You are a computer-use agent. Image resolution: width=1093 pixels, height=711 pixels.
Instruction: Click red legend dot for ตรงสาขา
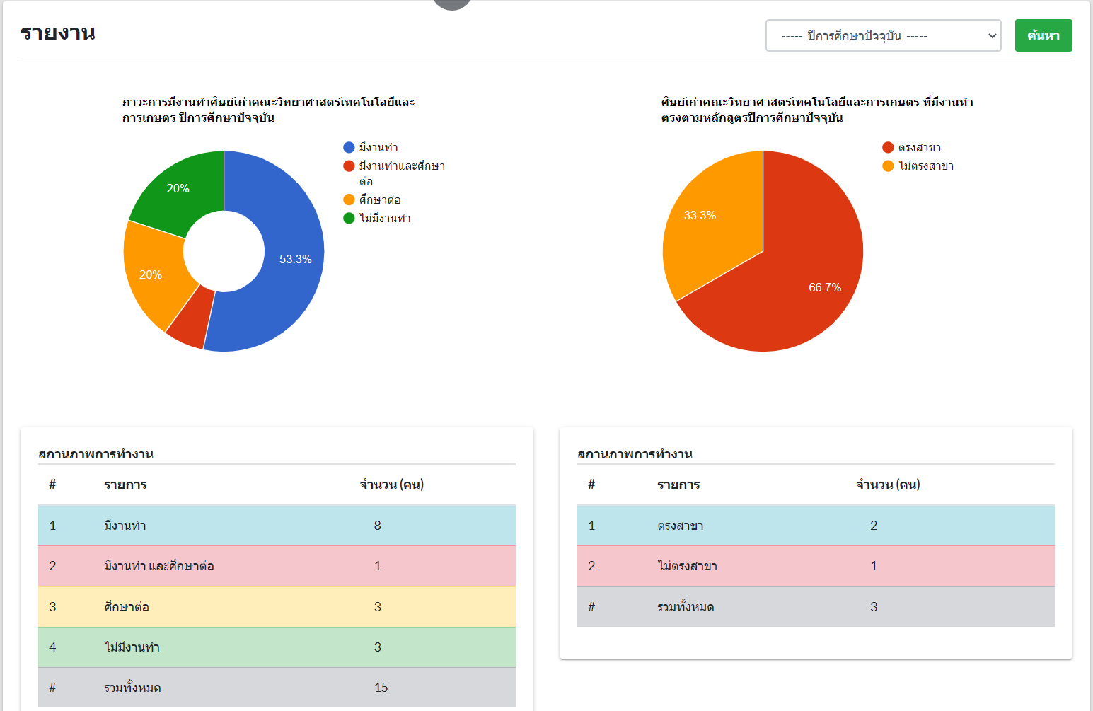pos(888,147)
